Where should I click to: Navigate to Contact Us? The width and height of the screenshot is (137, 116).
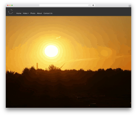48,13
